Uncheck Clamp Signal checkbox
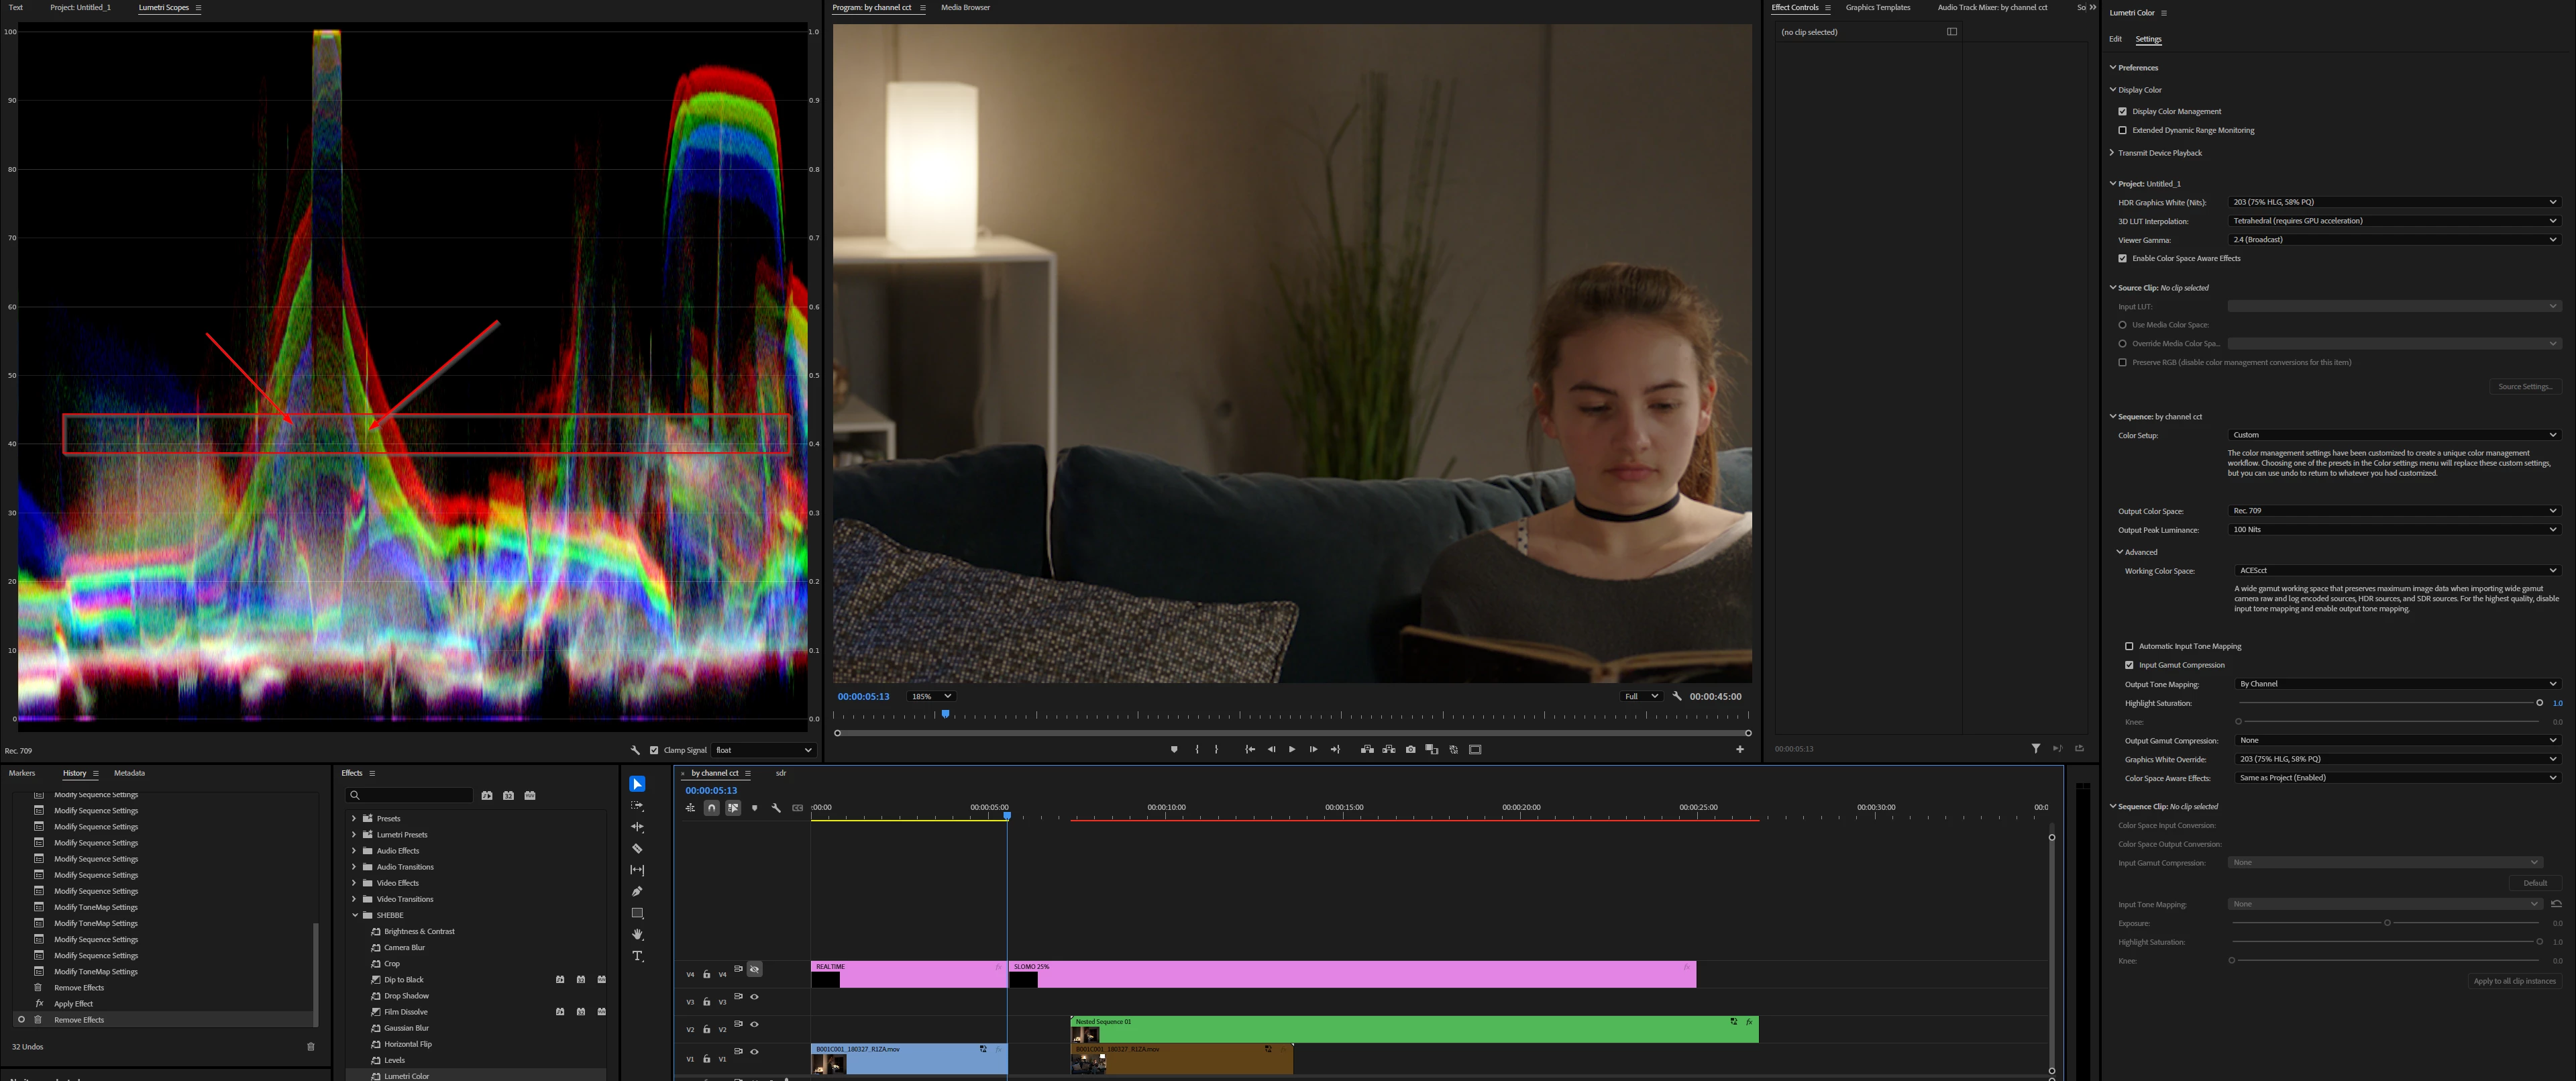2576x1081 pixels. (654, 750)
